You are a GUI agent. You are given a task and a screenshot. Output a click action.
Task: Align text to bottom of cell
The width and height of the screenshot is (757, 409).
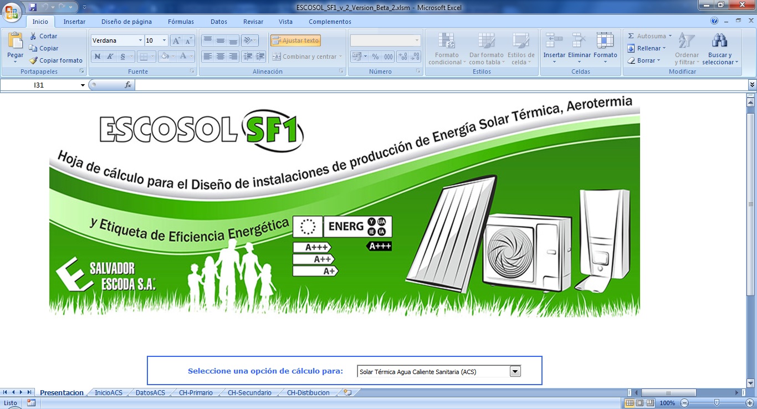tap(233, 40)
